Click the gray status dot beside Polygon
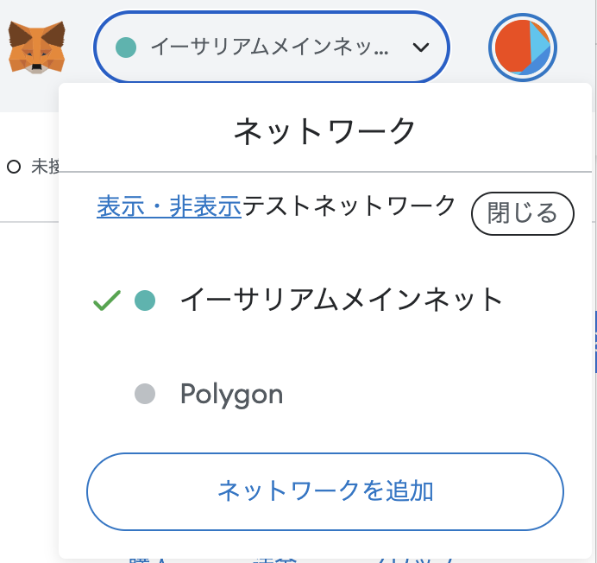 pos(145,394)
